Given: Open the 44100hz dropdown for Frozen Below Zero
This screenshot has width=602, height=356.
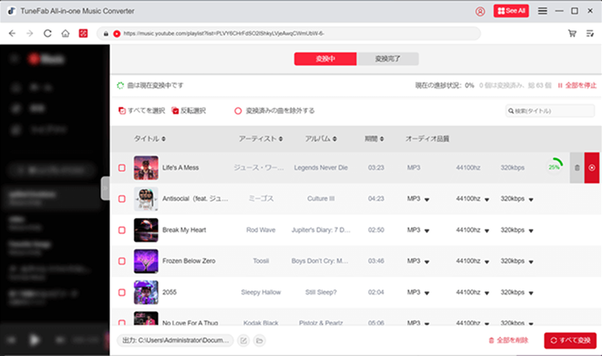Looking at the screenshot, I should (486, 262).
